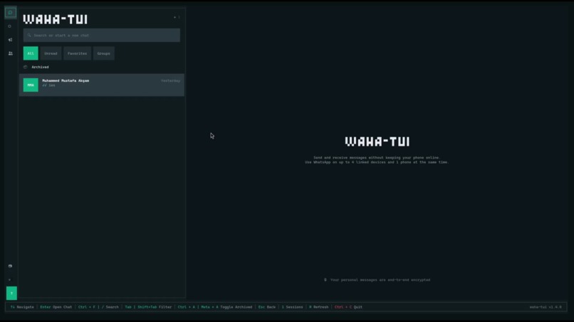The width and height of the screenshot is (574, 322).
Task: Click 'Enter Open Chat' in status bar
Action: tap(56, 307)
